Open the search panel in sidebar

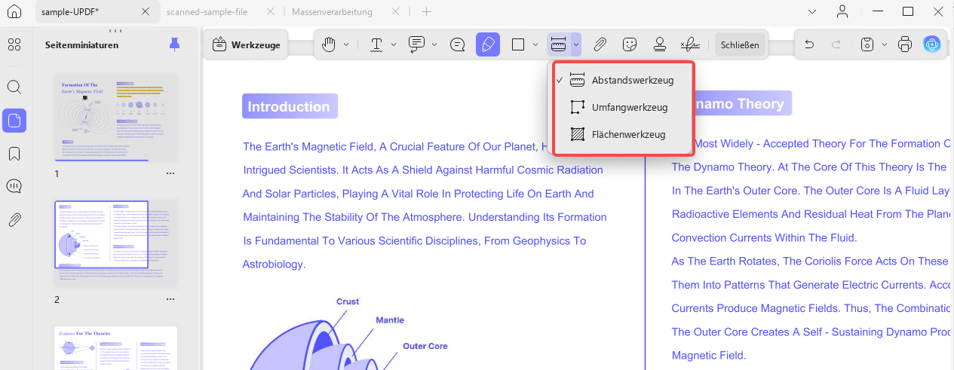[x=14, y=87]
